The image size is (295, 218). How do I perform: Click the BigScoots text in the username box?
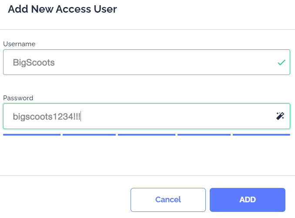(34, 62)
